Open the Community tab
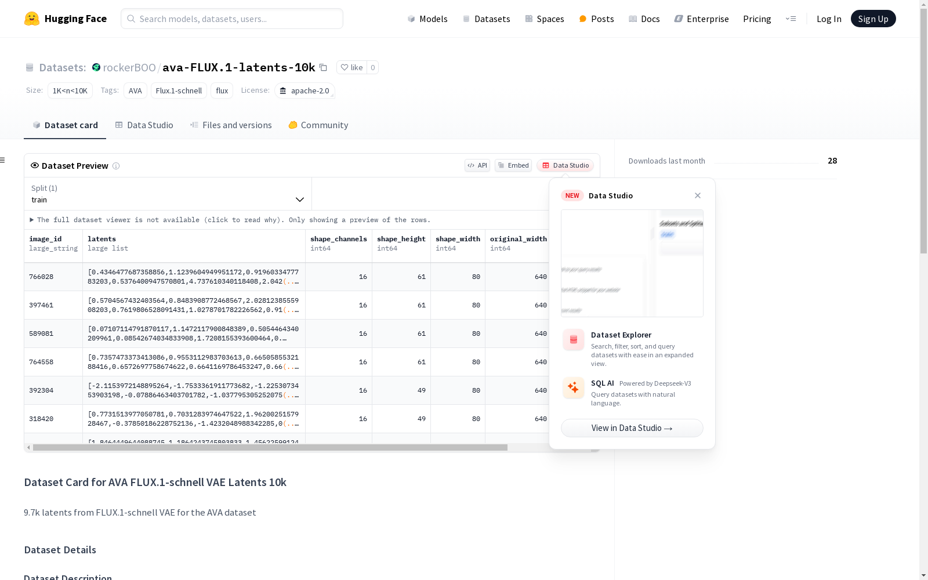Image resolution: width=928 pixels, height=580 pixels. [x=318, y=125]
